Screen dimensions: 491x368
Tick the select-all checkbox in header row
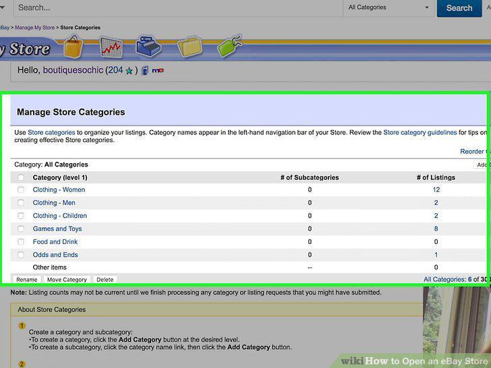(x=21, y=177)
